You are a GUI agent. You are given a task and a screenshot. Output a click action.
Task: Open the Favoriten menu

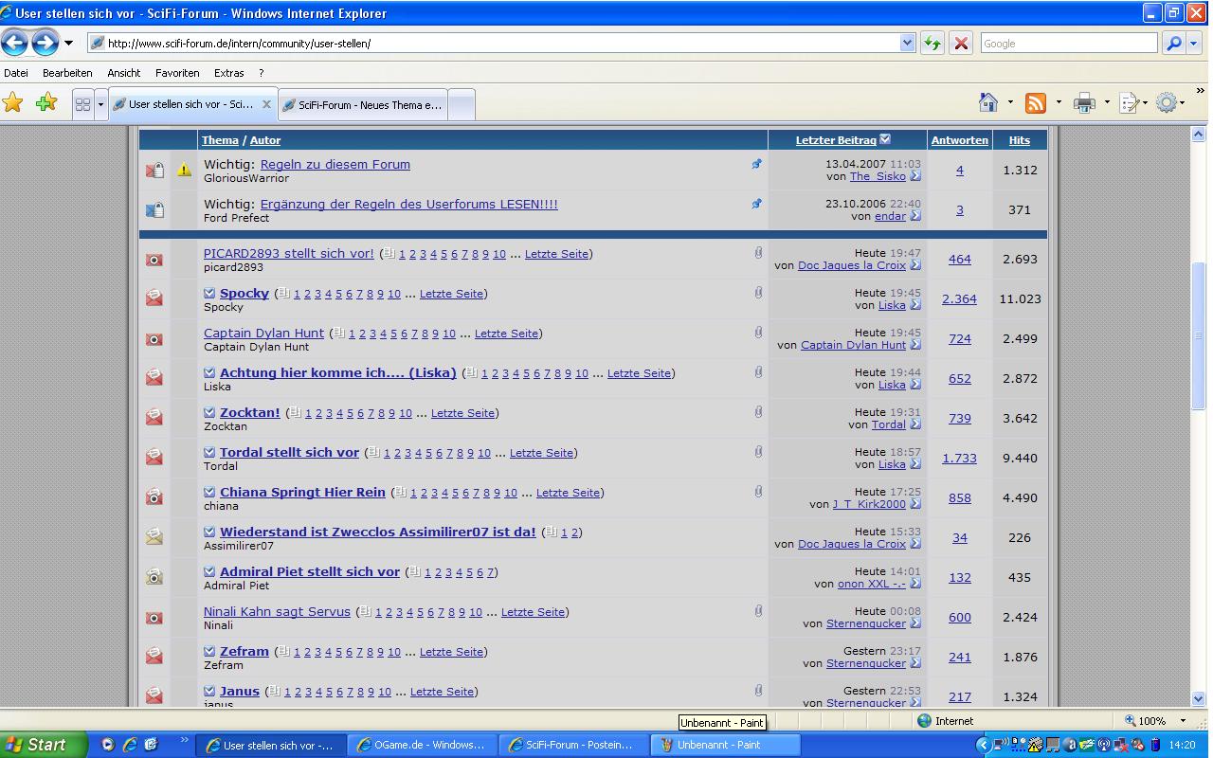coord(177,73)
